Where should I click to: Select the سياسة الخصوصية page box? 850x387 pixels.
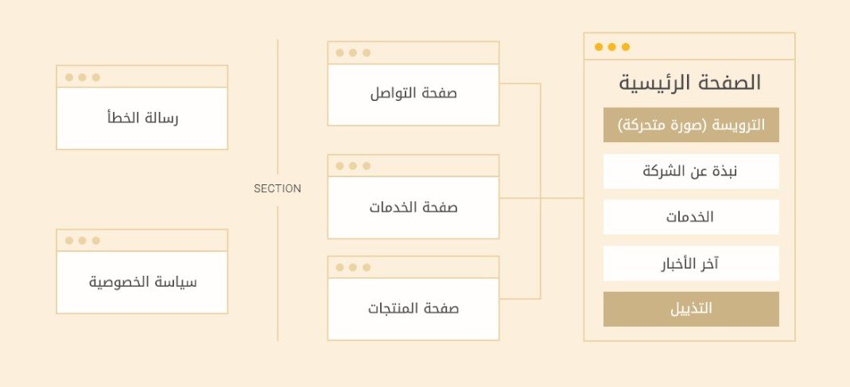click(x=142, y=282)
